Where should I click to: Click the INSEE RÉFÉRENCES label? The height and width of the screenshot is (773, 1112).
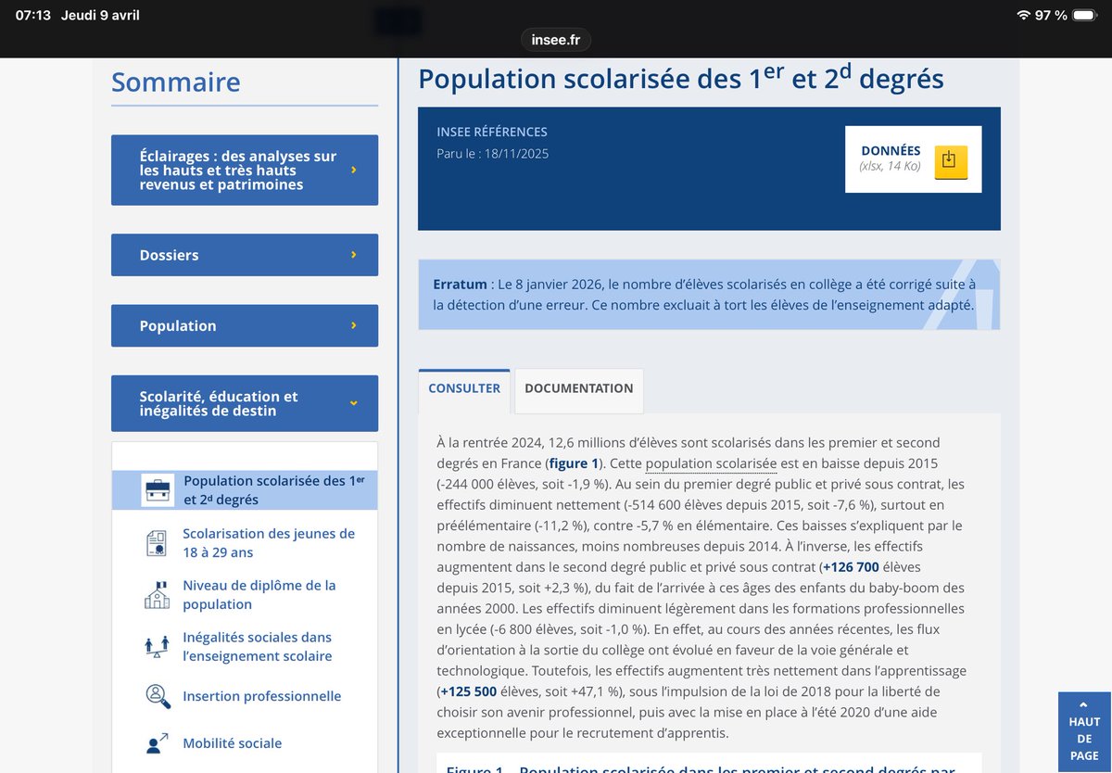[x=492, y=133]
